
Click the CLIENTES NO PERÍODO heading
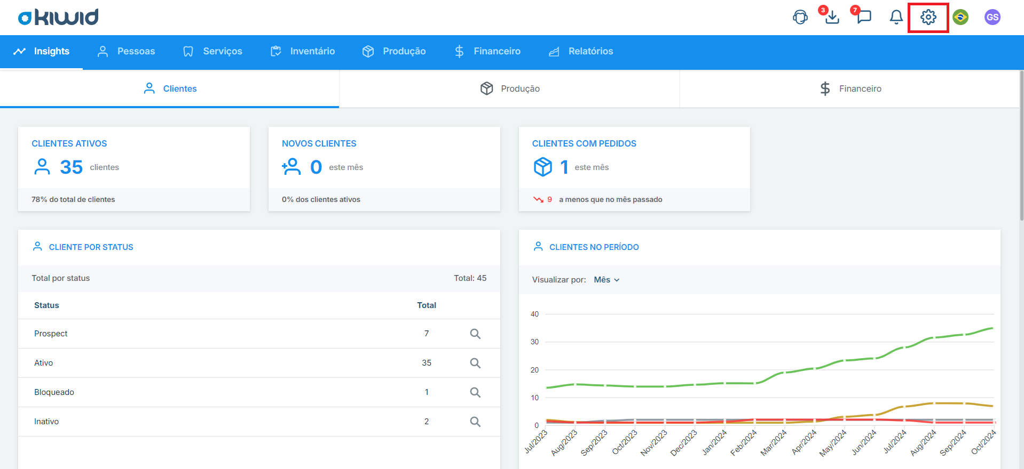[594, 247]
